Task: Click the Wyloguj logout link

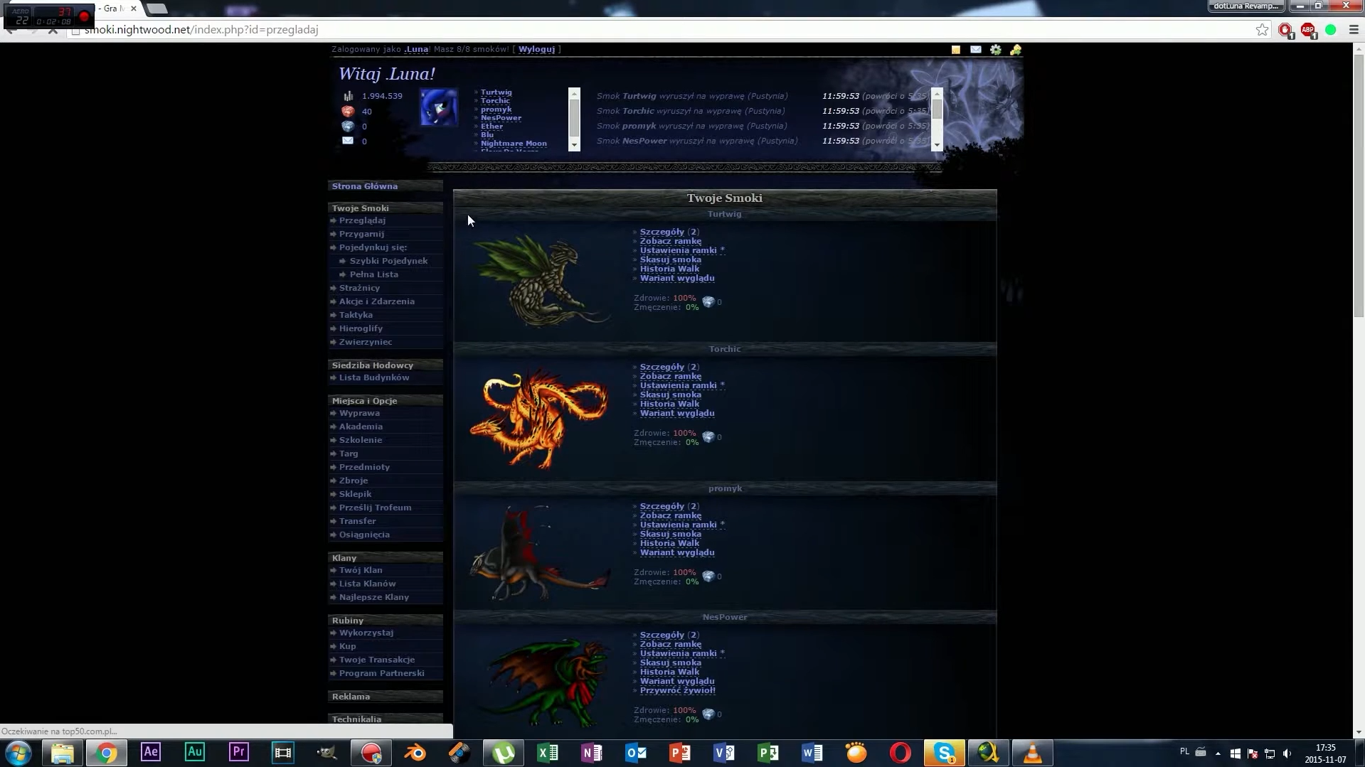Action: [536, 49]
